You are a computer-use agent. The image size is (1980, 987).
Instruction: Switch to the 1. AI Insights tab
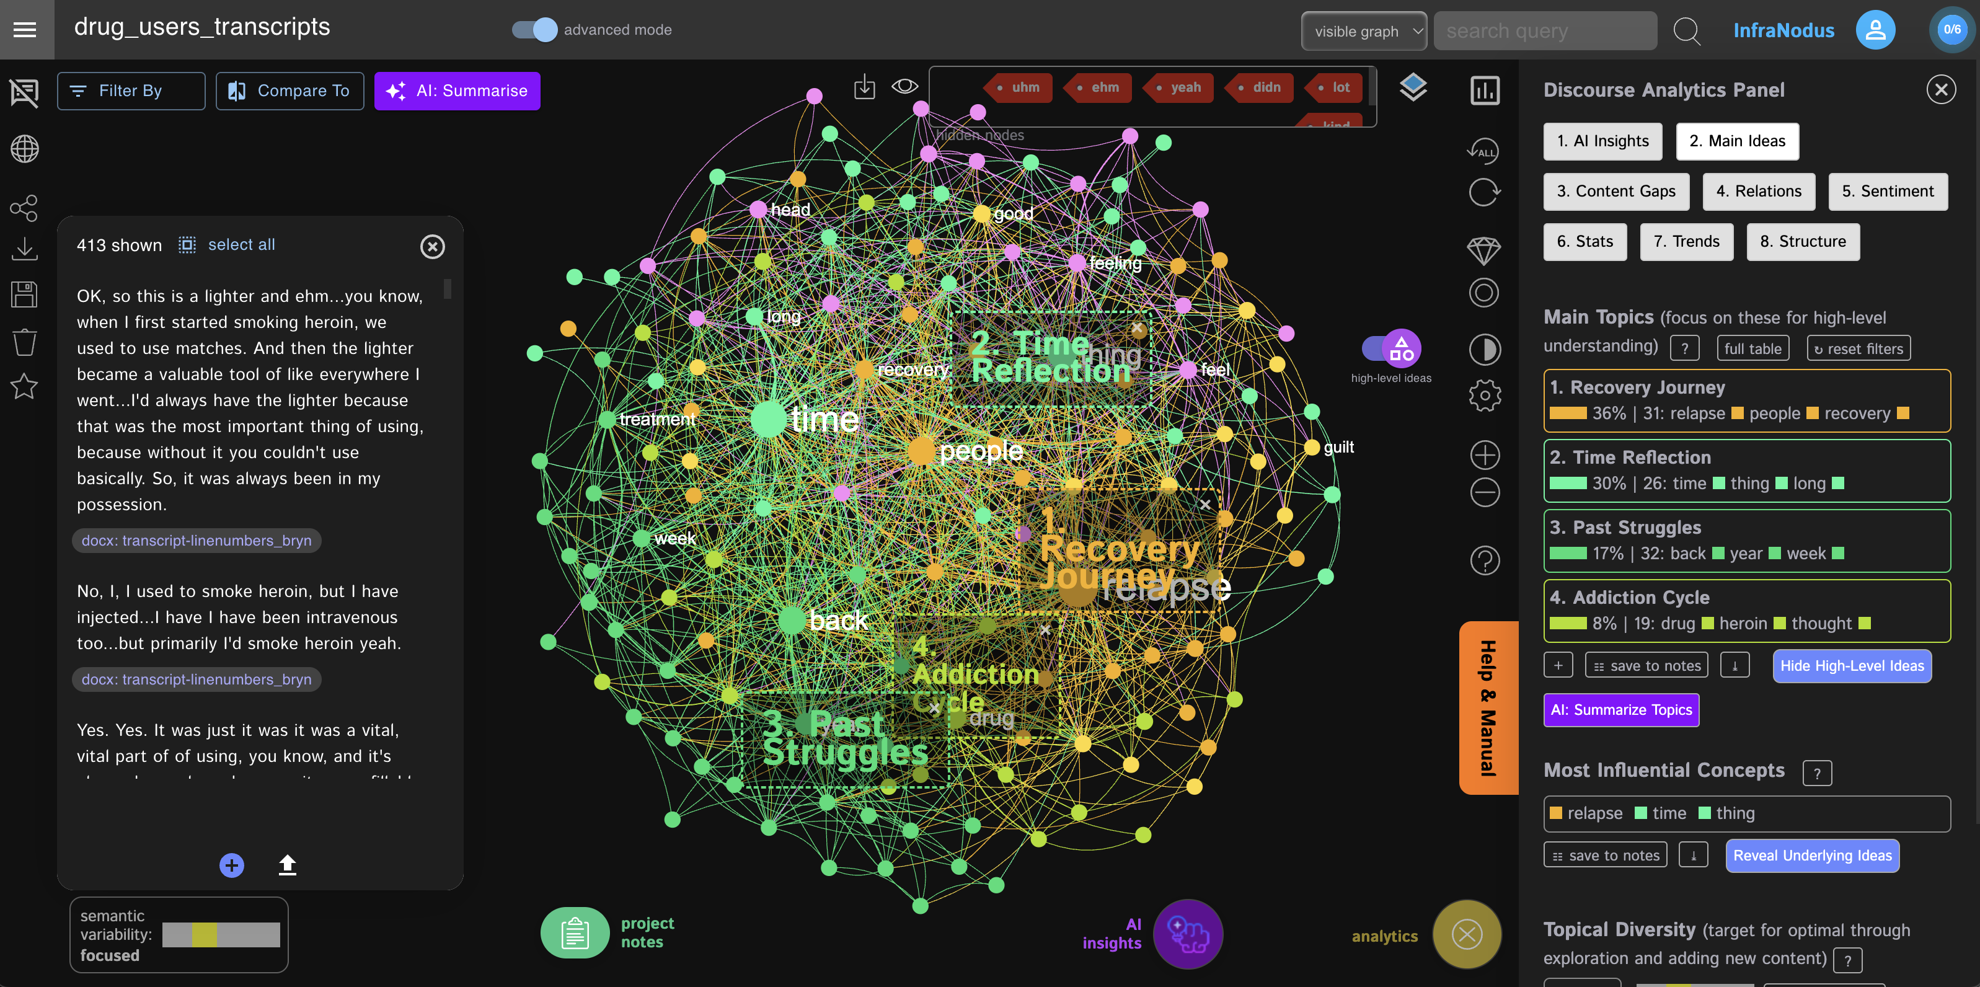click(x=1602, y=141)
